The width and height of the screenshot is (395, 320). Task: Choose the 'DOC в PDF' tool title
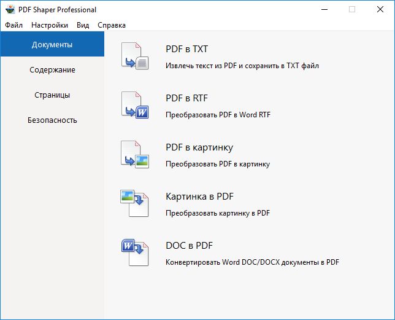[189, 246]
